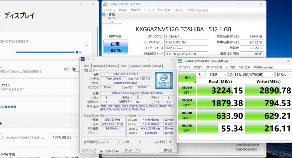
Task: Click the processor name Intel Core i7 1165G7
Action: tap(126, 74)
